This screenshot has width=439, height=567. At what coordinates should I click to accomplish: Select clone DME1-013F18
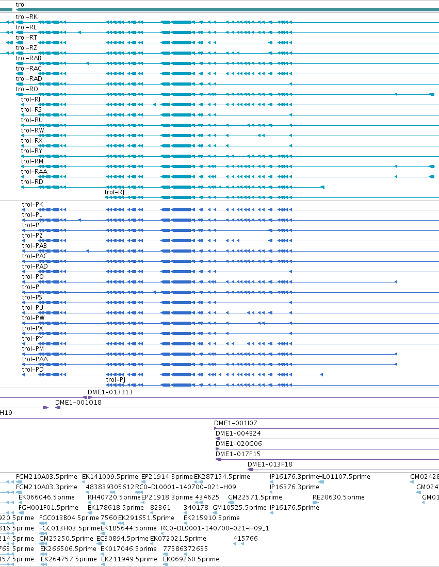(270, 464)
